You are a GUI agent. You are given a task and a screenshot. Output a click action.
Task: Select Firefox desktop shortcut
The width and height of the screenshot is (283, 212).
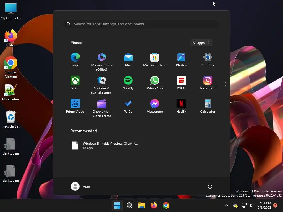(x=11, y=38)
